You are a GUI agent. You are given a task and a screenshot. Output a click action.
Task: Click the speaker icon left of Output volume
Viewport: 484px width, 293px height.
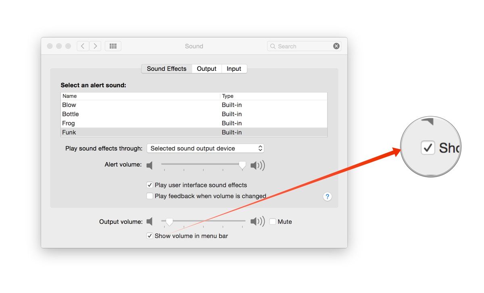coord(150,221)
